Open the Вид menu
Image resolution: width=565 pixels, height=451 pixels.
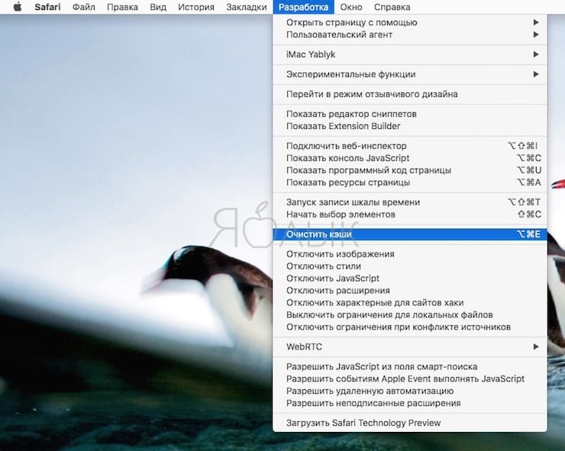coord(158,7)
